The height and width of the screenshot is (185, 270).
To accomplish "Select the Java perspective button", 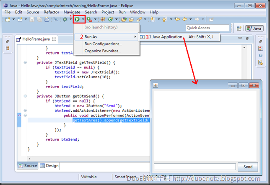I will click(254, 28).
